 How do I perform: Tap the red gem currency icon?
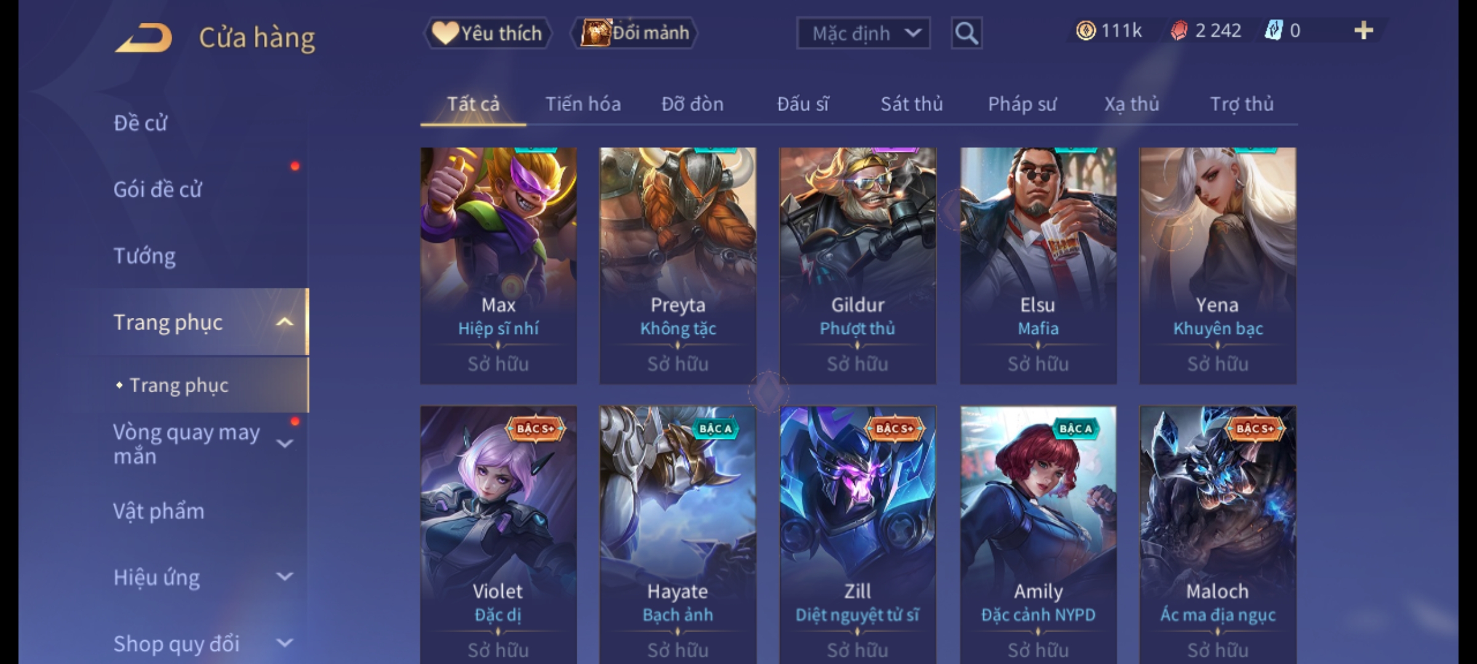tap(1179, 31)
